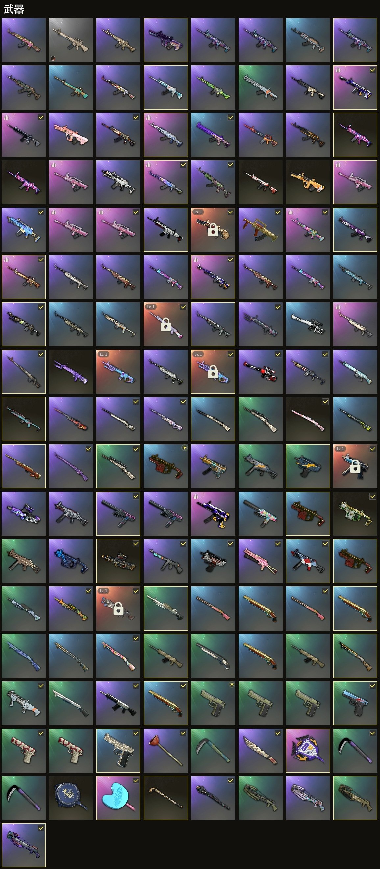Toggle checkmark on the heart lollipop pan tile
The width and height of the screenshot is (380, 869).
[136, 780]
